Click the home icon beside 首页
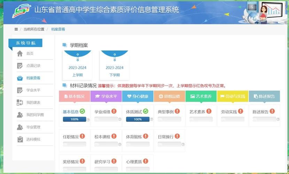289x174 pixels. (20, 54)
